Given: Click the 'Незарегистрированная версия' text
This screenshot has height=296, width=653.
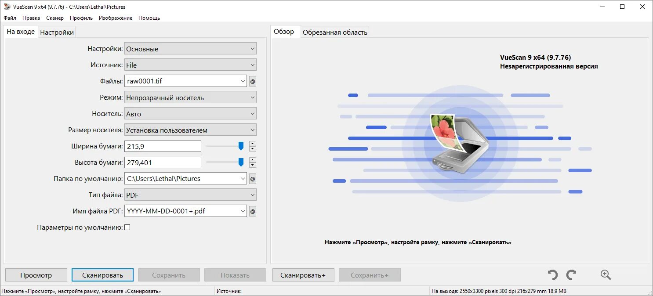Looking at the screenshot, I should (x=549, y=66).
